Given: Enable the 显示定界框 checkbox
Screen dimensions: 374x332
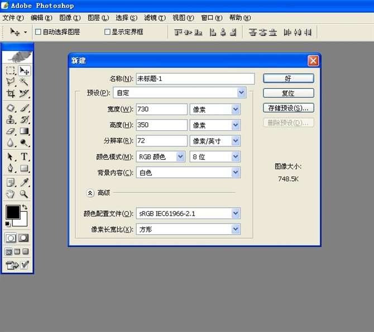Looking at the screenshot, I should [x=107, y=32].
